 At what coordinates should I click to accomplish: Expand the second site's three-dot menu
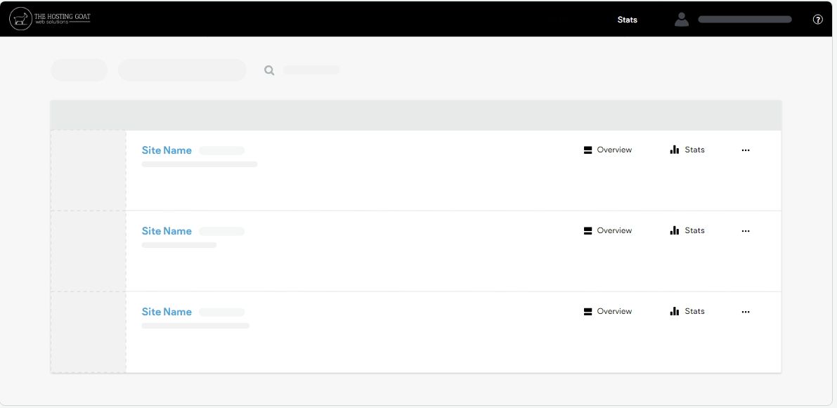[746, 231]
